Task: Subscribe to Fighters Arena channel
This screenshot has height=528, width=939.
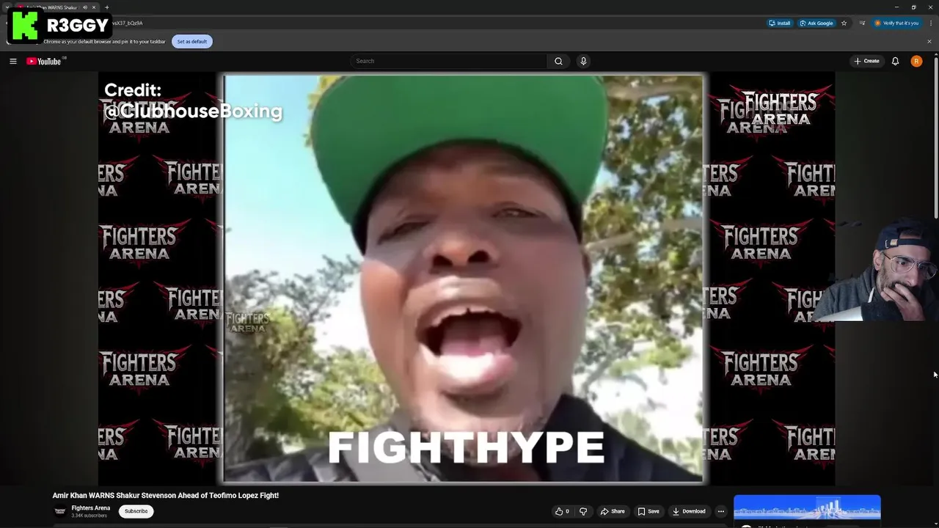Action: click(x=136, y=511)
